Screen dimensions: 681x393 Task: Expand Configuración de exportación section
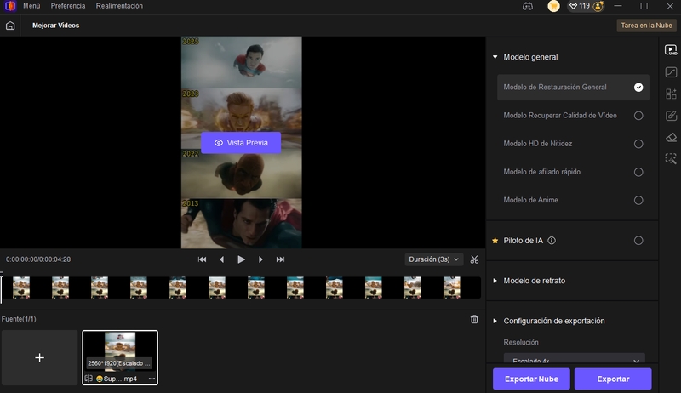coord(495,321)
